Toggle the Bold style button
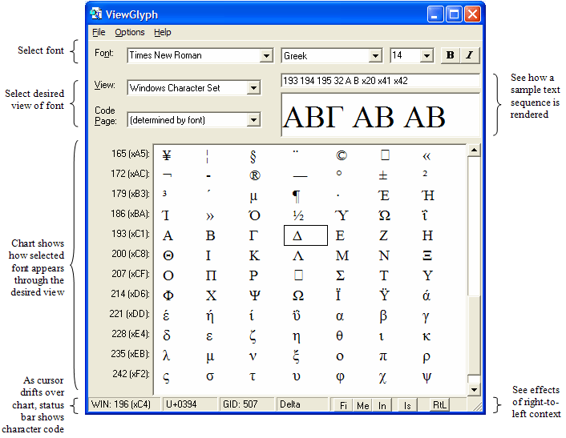 coord(450,55)
